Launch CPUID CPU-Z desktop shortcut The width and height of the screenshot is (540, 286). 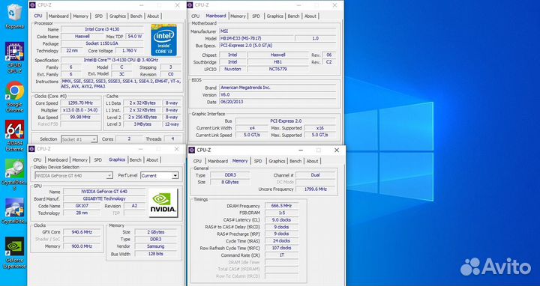[x=14, y=58]
